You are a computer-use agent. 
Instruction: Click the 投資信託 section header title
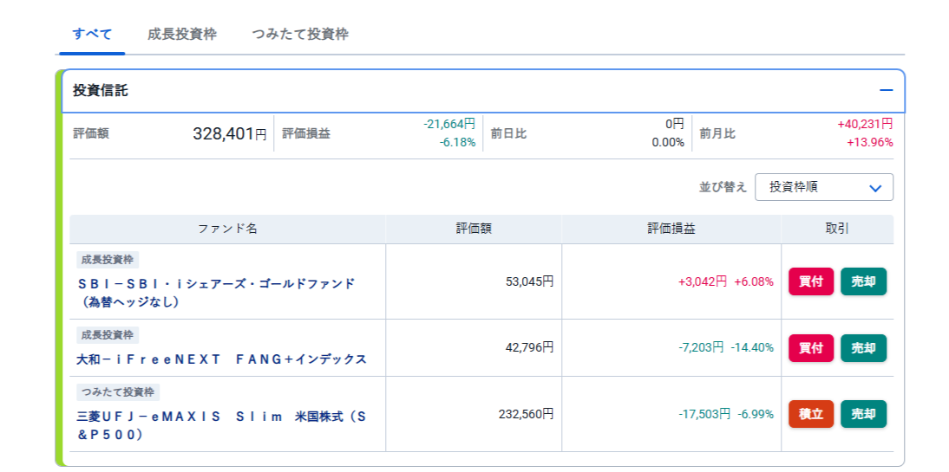pyautogui.click(x=101, y=91)
